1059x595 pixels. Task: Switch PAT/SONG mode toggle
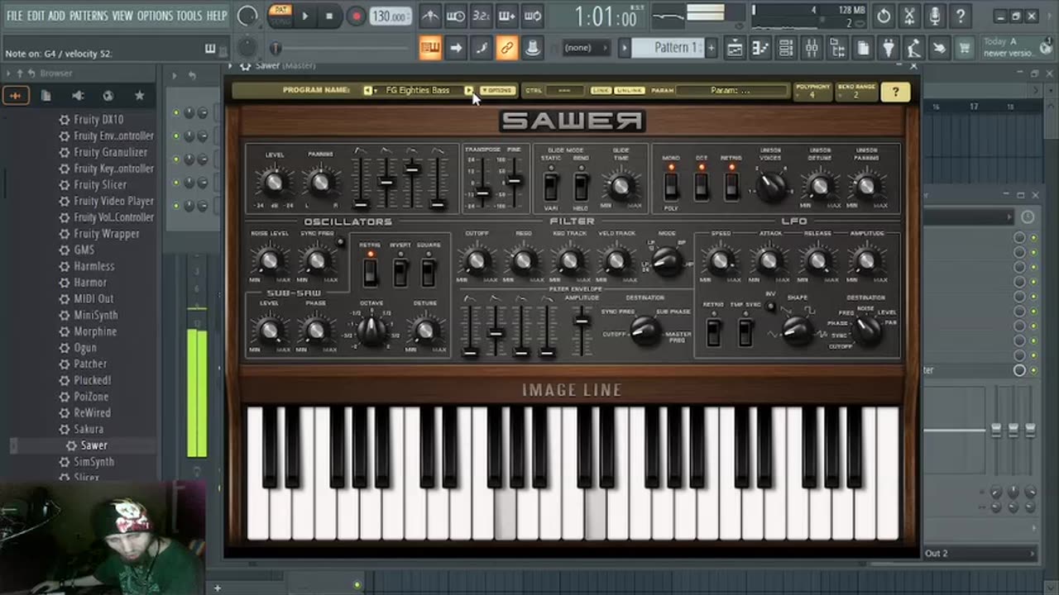point(281,15)
